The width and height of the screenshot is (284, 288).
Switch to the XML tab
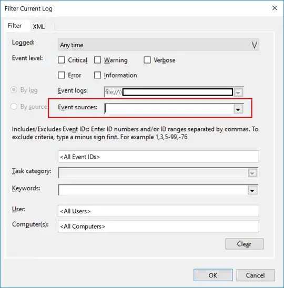pyautogui.click(x=39, y=27)
